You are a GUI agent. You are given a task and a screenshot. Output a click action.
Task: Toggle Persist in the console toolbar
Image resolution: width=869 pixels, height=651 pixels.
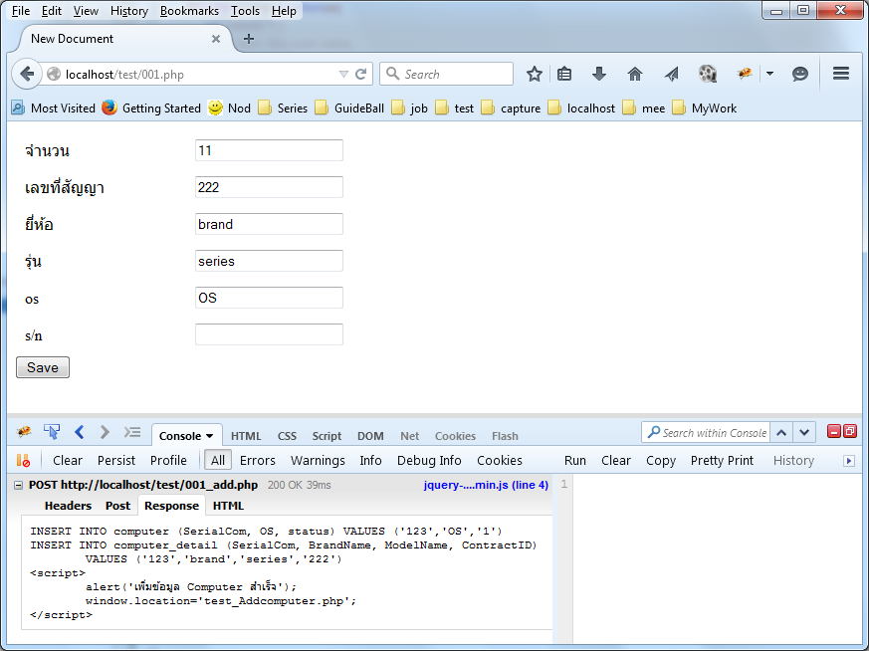[x=116, y=460]
